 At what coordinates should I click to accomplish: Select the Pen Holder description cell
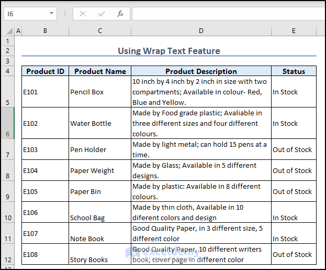coord(201,149)
